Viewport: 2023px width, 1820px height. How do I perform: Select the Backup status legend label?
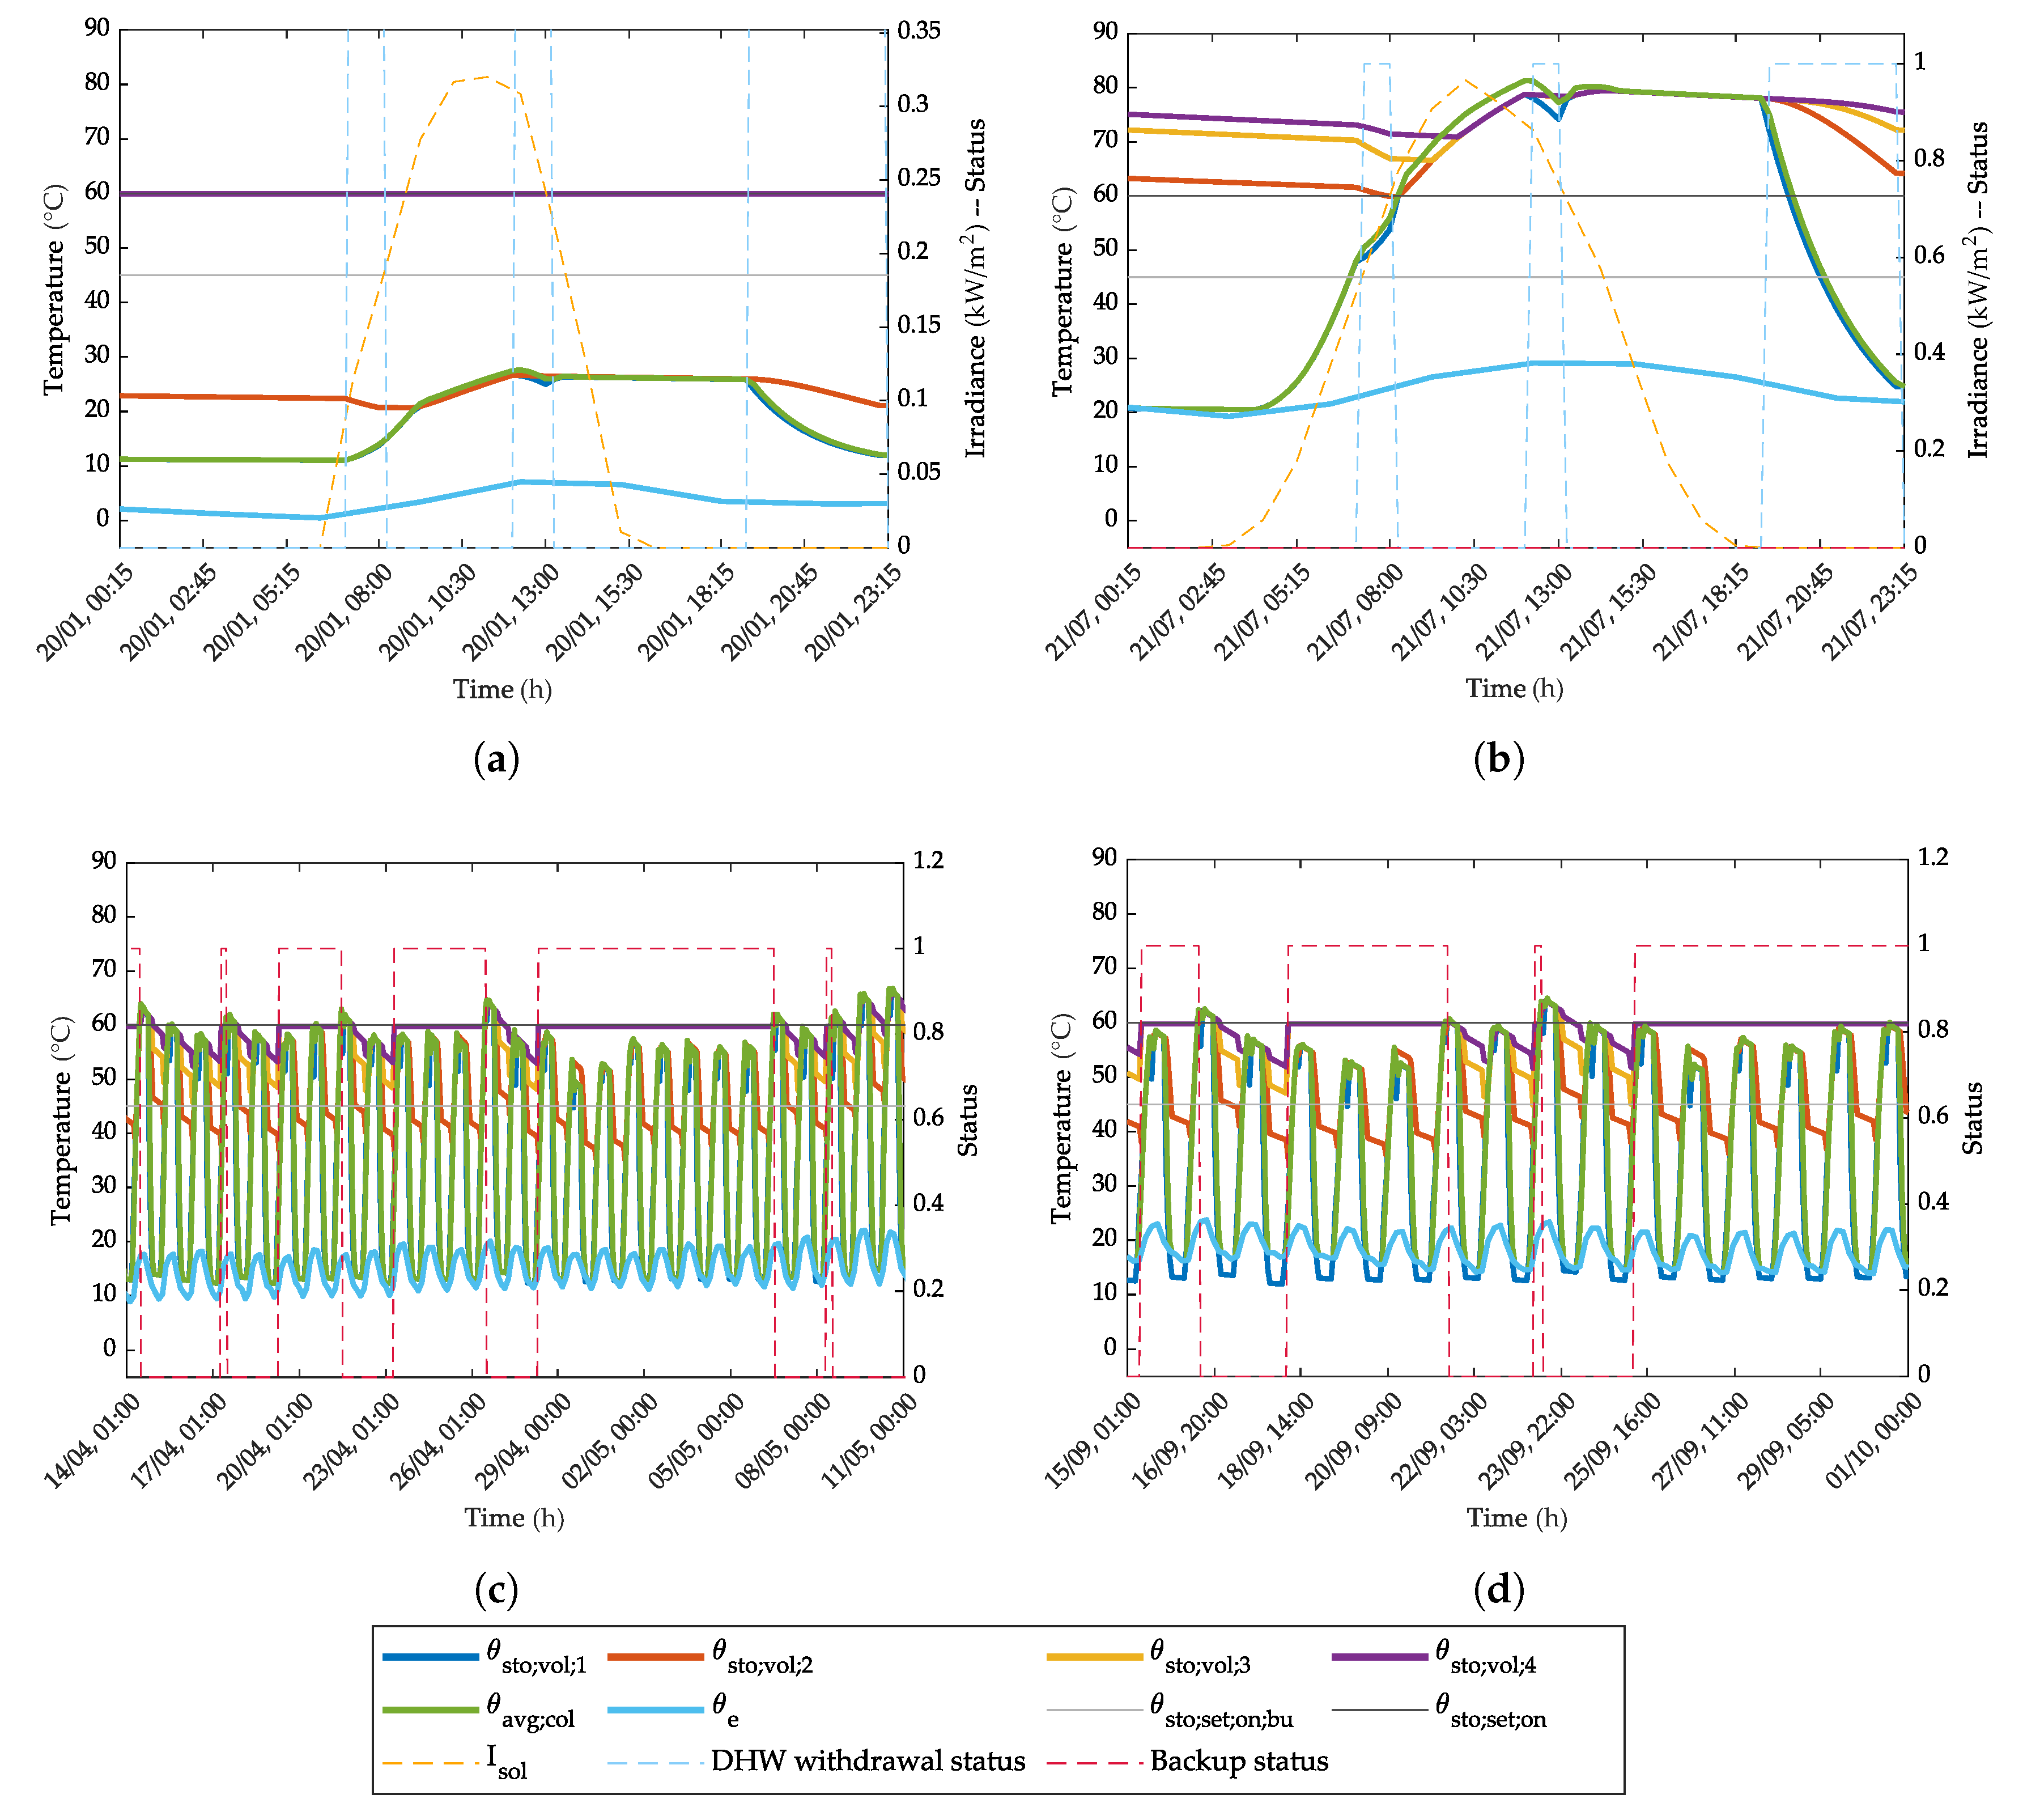[1238, 1761]
